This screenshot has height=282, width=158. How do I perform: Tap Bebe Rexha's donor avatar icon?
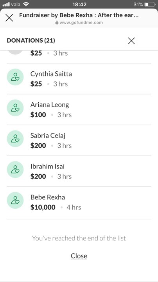(x=15, y=201)
